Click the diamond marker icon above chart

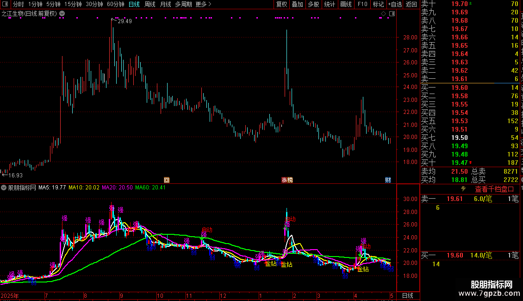coord(383,14)
